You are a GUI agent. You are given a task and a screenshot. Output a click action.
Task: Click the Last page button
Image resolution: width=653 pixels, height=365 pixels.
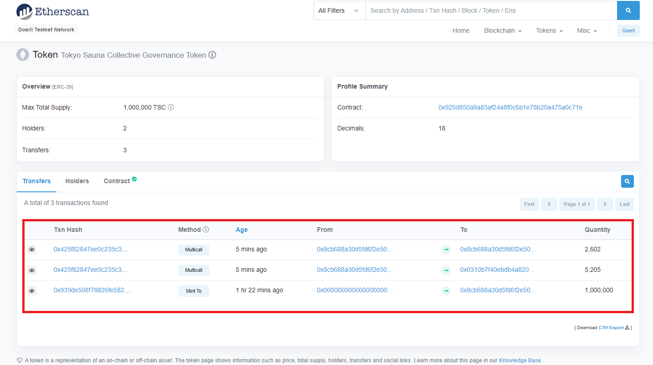(624, 204)
